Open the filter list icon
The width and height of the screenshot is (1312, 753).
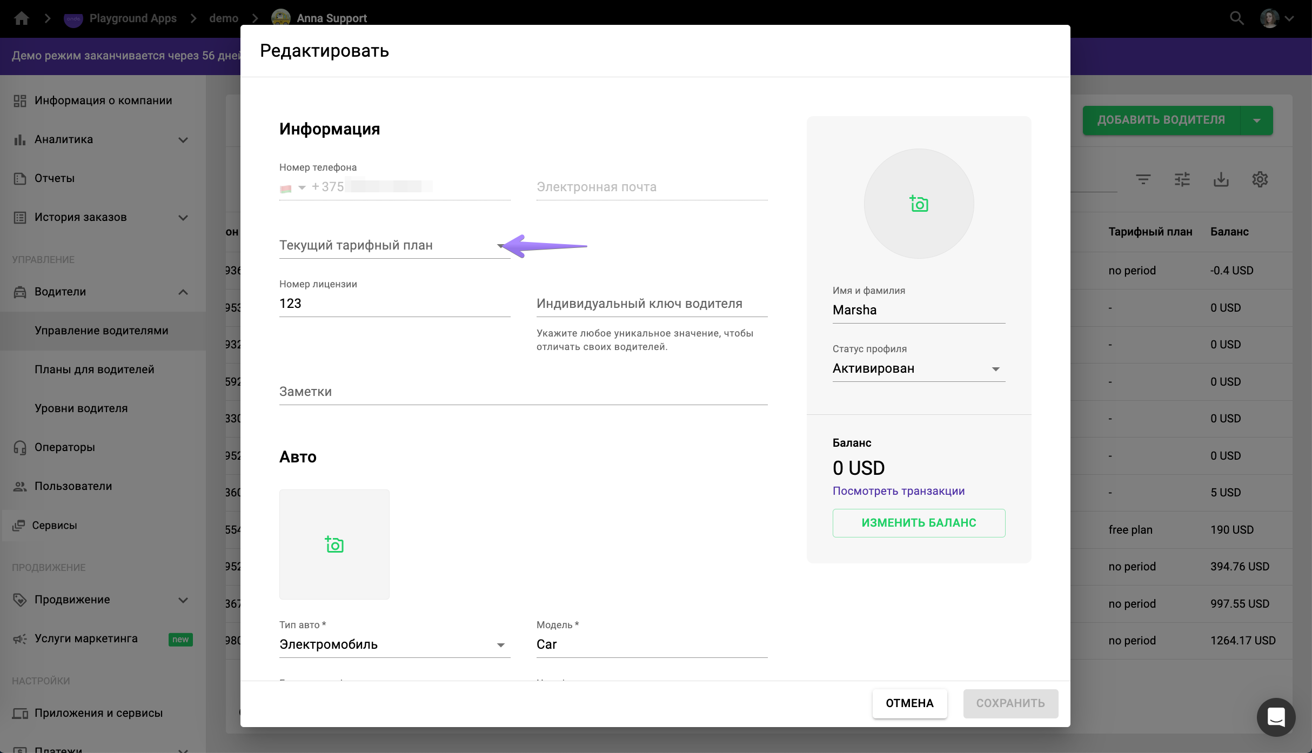click(1143, 179)
